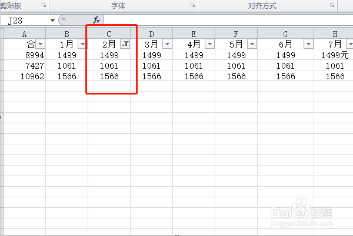This screenshot has width=353, height=236.
Task: Open the Clipboard group dialog launcher
Action: click(x=44, y=5)
